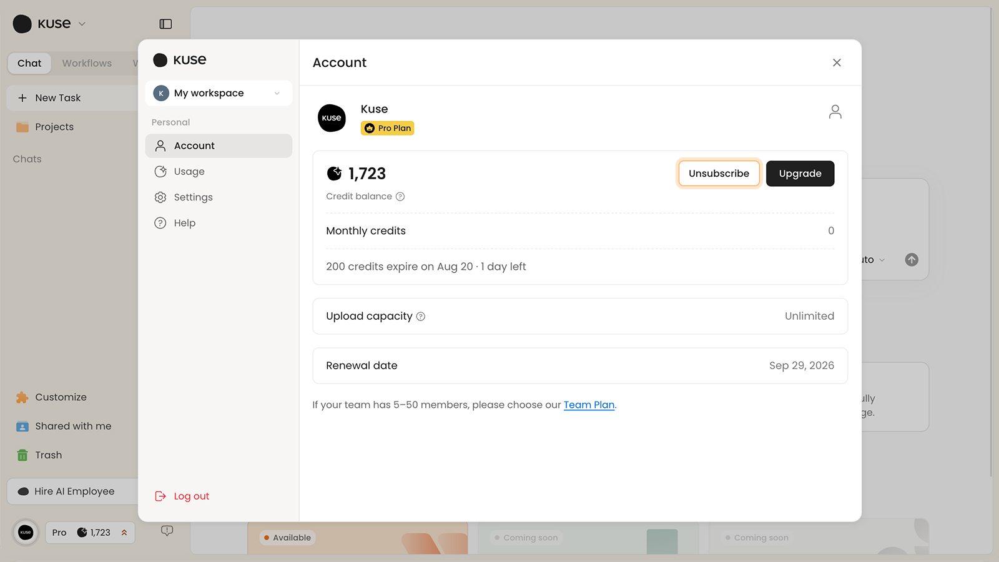Expand the My workspace dropdown
Screen dimensions: 999x562
coord(219,93)
